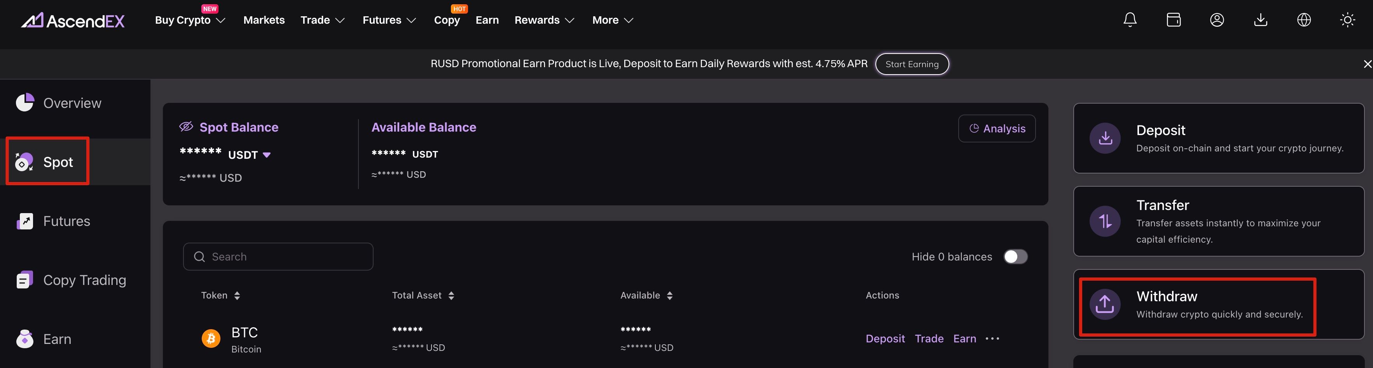The image size is (1373, 368).
Task: Open the Markets menu item
Action: tap(264, 20)
